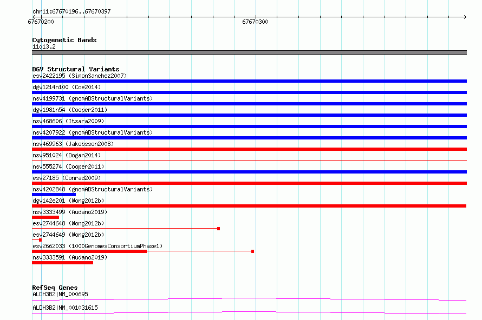
Task: Click the gray 11q13.2 cytogenetic band bar
Action: click(249, 52)
